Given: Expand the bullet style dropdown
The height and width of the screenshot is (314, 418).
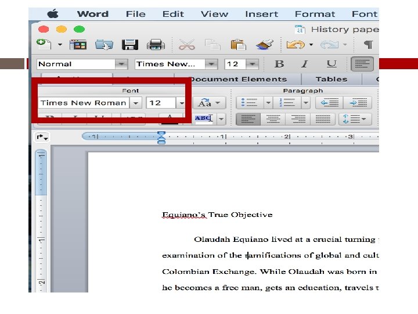Looking at the screenshot, I should (x=268, y=103).
